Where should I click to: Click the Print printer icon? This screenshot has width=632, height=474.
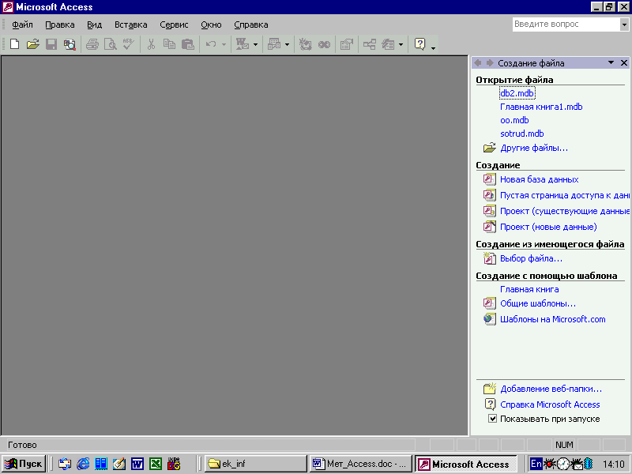pyautogui.click(x=92, y=44)
